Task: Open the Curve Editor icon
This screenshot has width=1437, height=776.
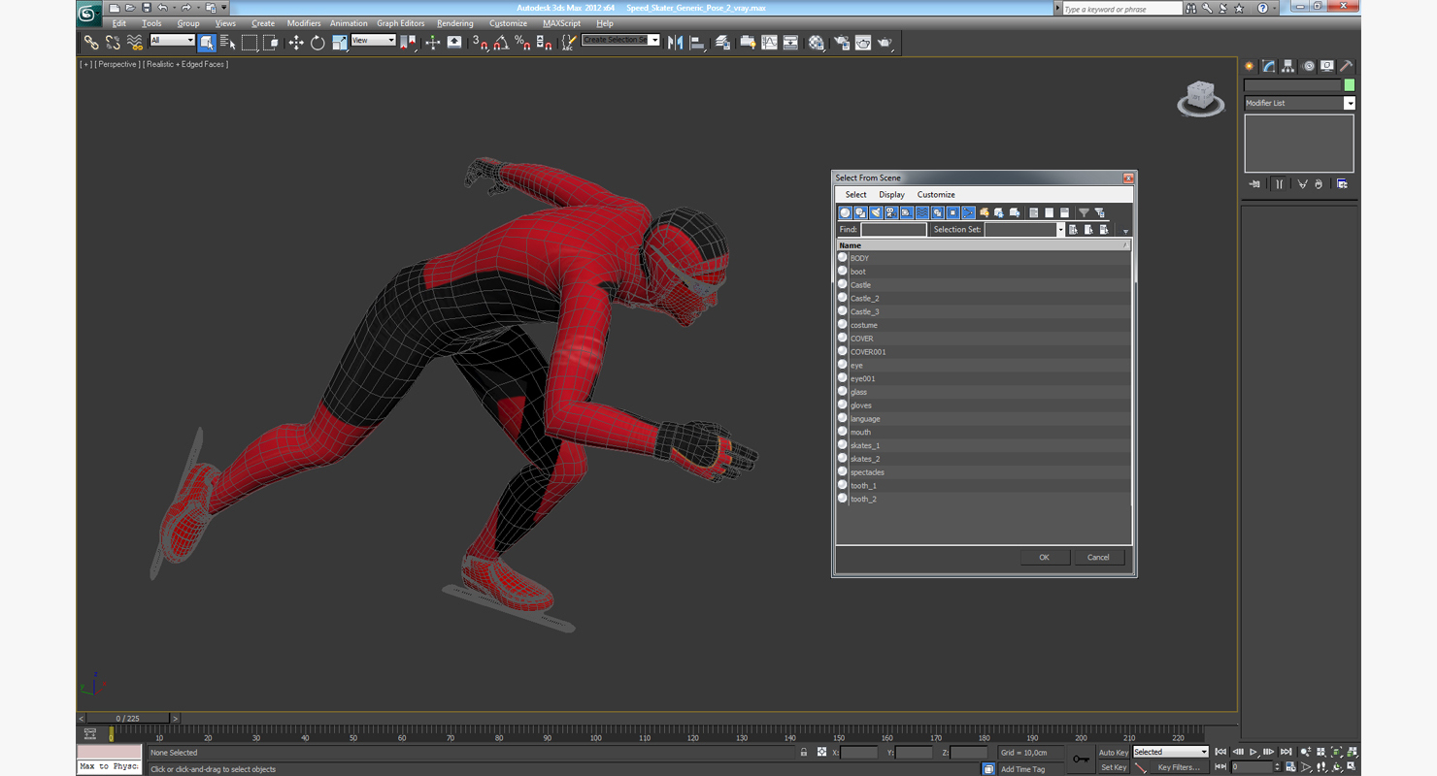Action: [x=769, y=42]
